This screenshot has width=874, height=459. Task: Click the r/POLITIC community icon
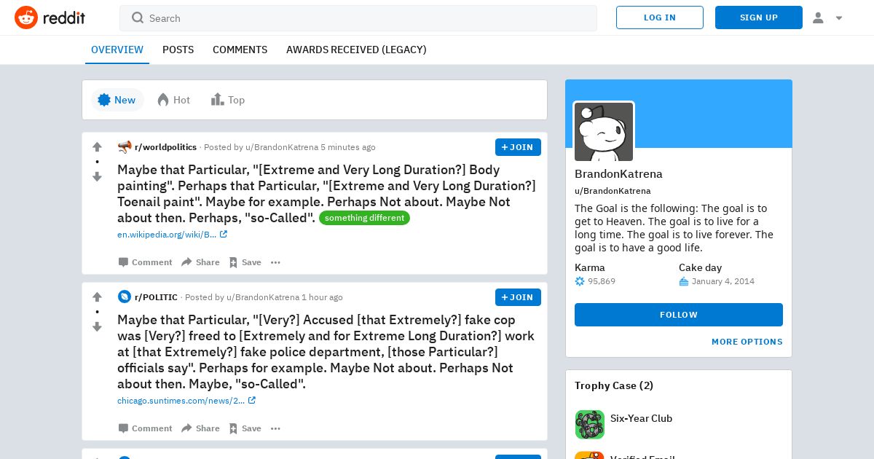tap(125, 297)
